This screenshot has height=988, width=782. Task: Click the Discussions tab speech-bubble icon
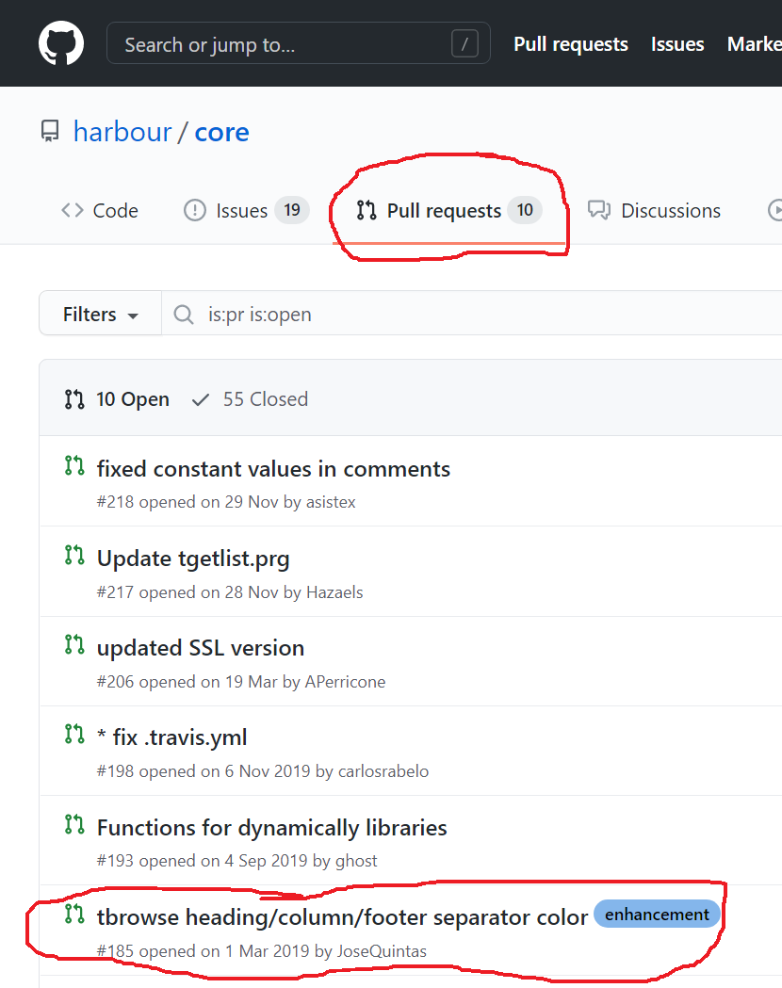[599, 210]
